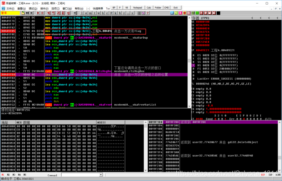
Task: Click the Trace Into toolbar icon
Action: 59,13
